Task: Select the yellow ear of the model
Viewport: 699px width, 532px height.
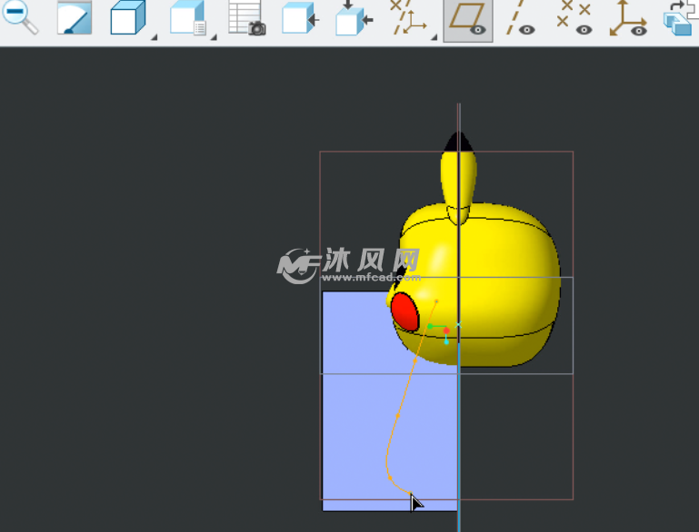Action: [x=459, y=187]
